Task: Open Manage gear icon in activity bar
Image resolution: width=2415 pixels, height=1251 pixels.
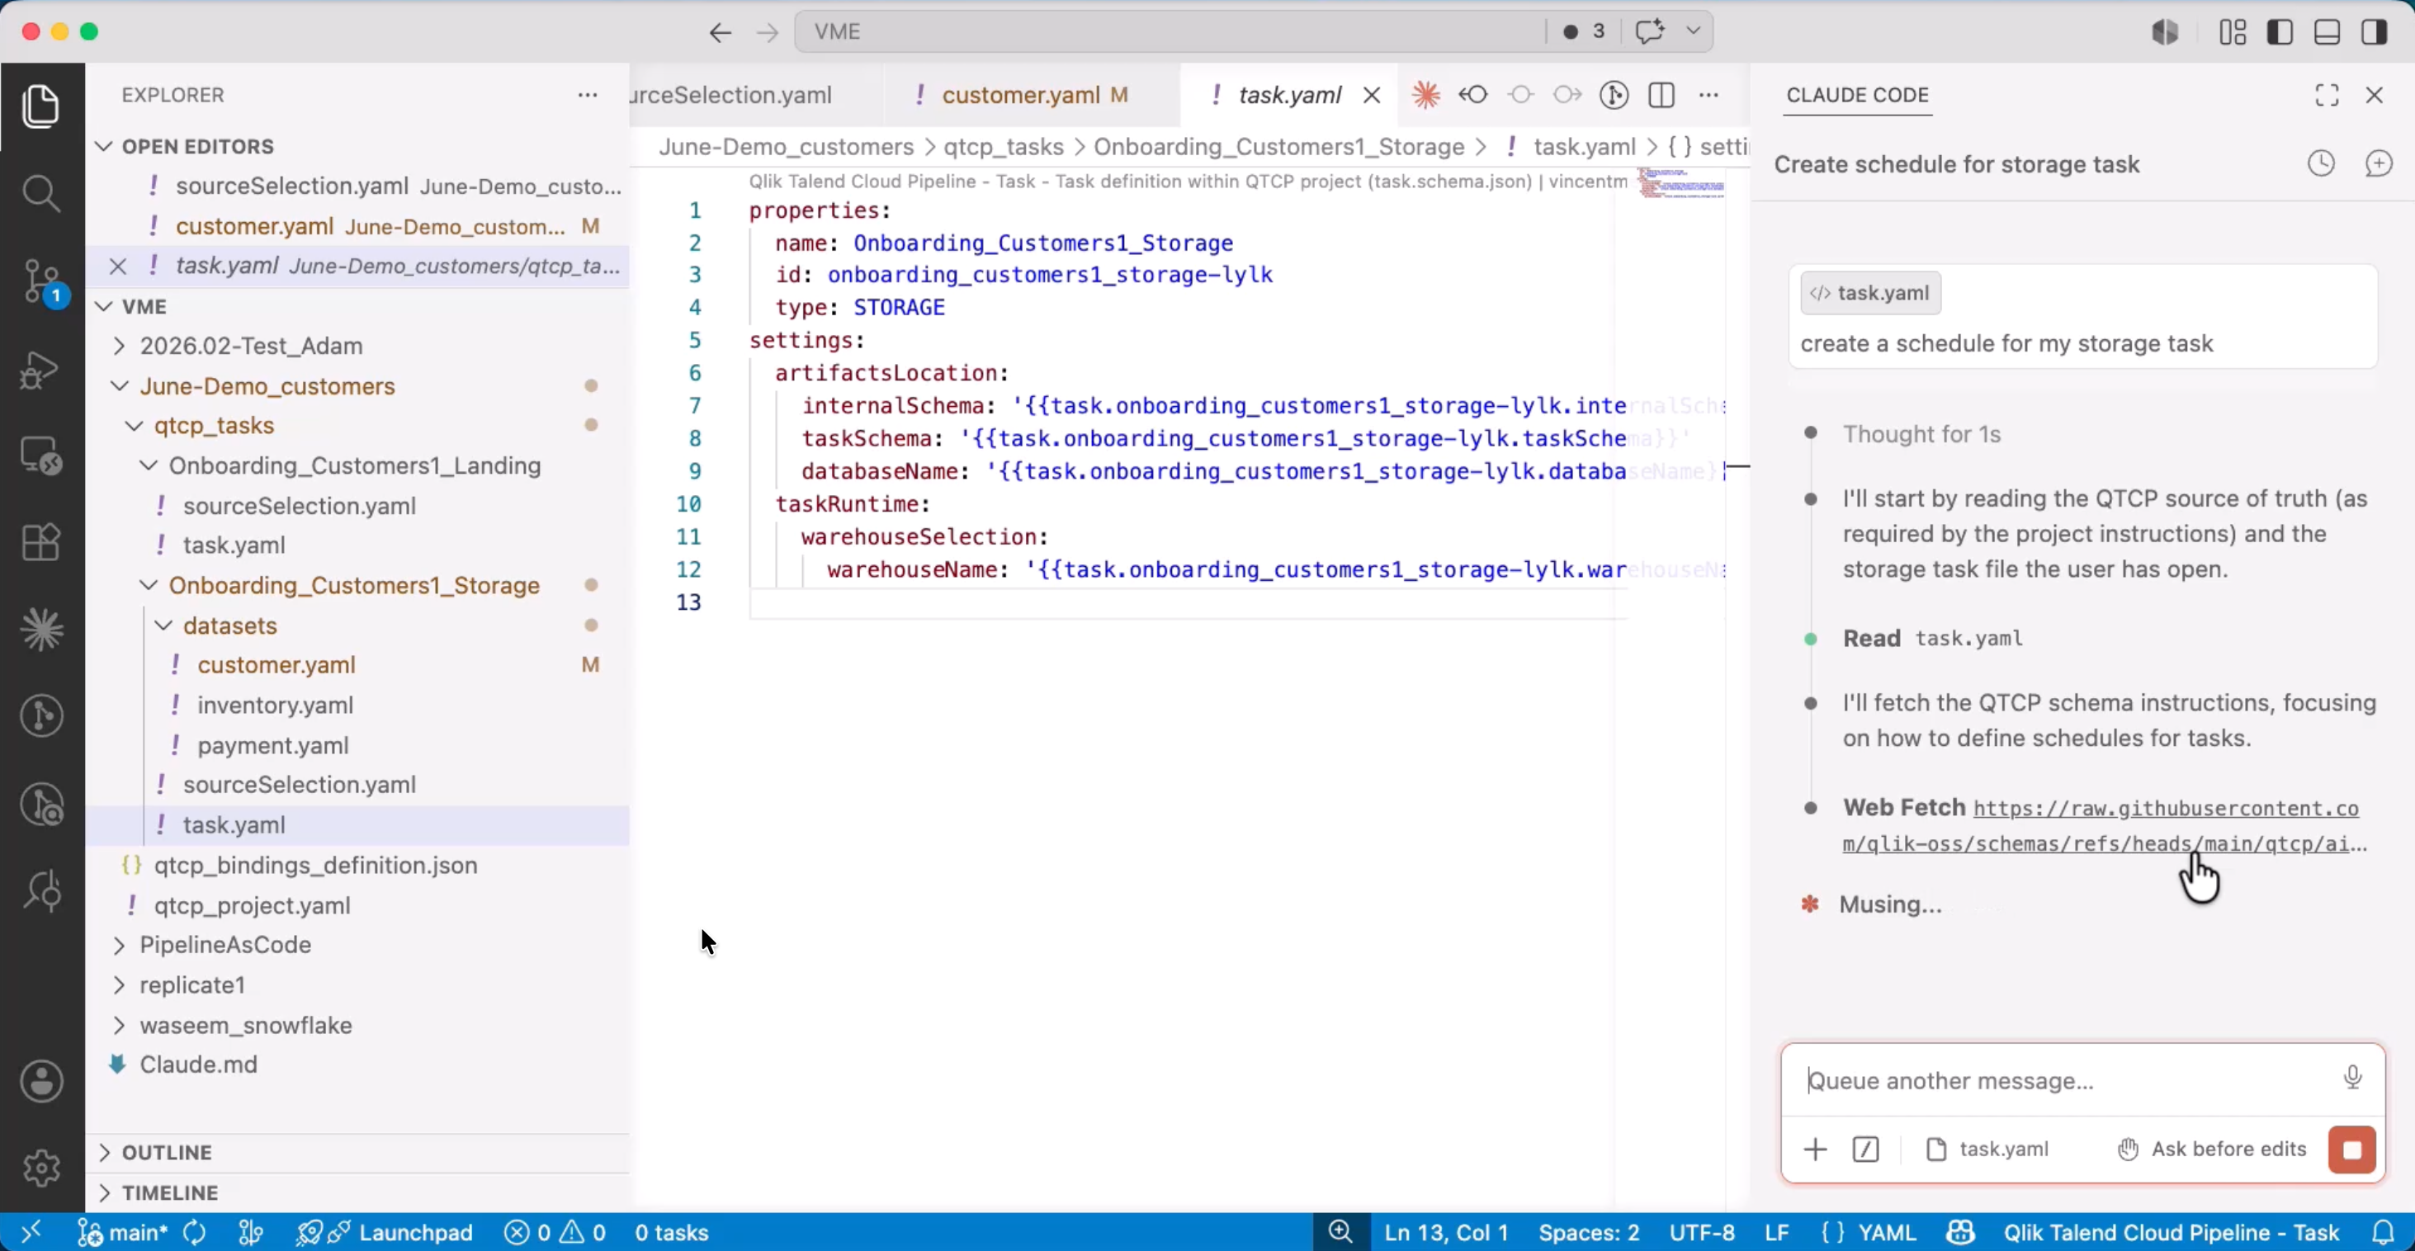Action: click(41, 1168)
